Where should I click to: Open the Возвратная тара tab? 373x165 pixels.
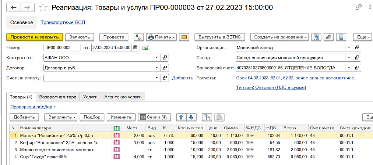click(x=58, y=97)
